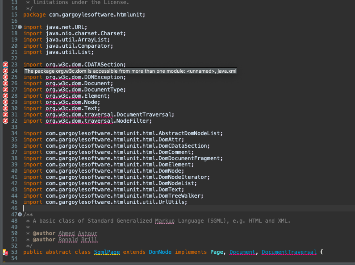Click error icon beside org.w3c.dom.Node import
This screenshot has height=265, width=355.
(5, 102)
